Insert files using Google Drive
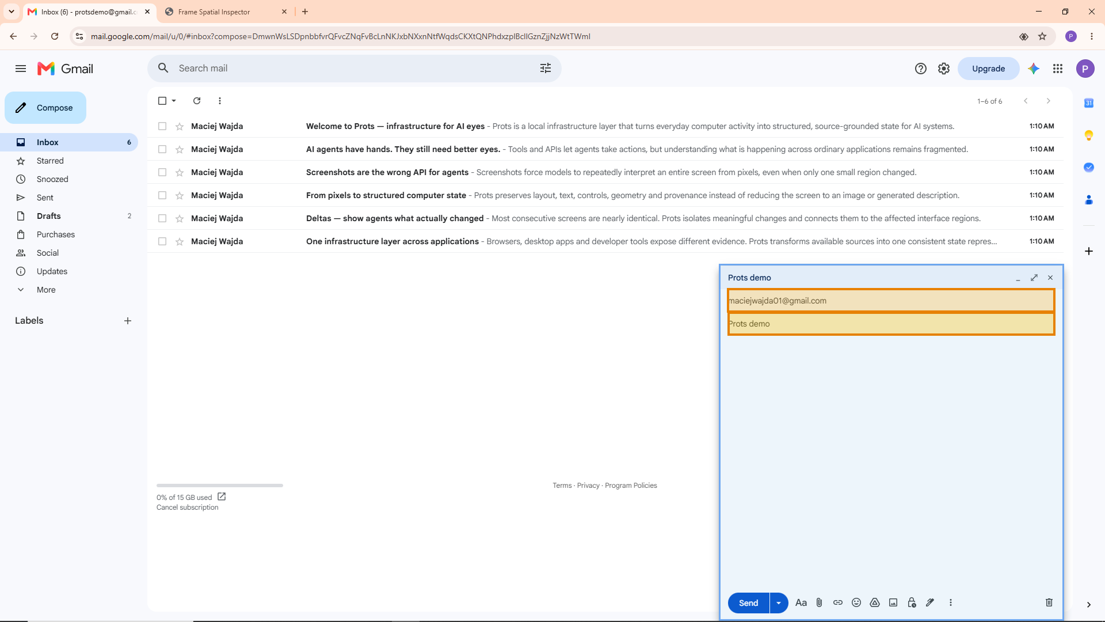Image resolution: width=1105 pixels, height=622 pixels. coord(875,602)
